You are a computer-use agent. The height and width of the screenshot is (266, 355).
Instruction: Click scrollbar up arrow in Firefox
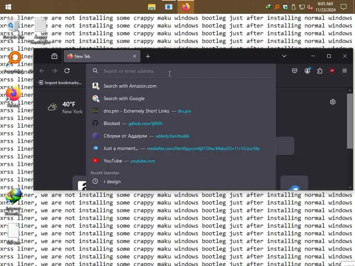coord(350,90)
